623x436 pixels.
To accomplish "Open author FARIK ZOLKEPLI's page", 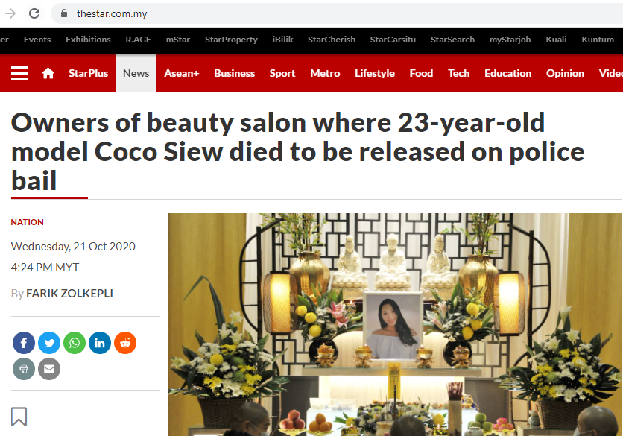I will [69, 294].
